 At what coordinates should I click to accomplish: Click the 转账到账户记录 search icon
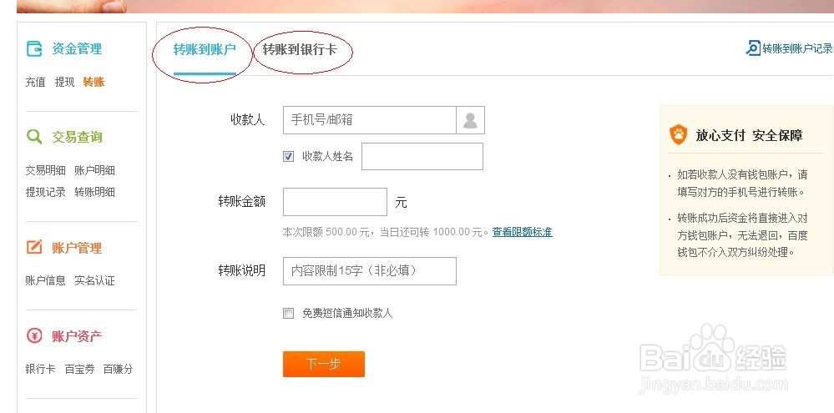tap(753, 48)
